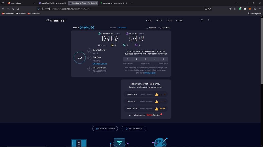Choose rating 5 "Much better"
Image resolution: width=263 pixels, height=147 pixels.
pyautogui.click(x=164, y=59)
